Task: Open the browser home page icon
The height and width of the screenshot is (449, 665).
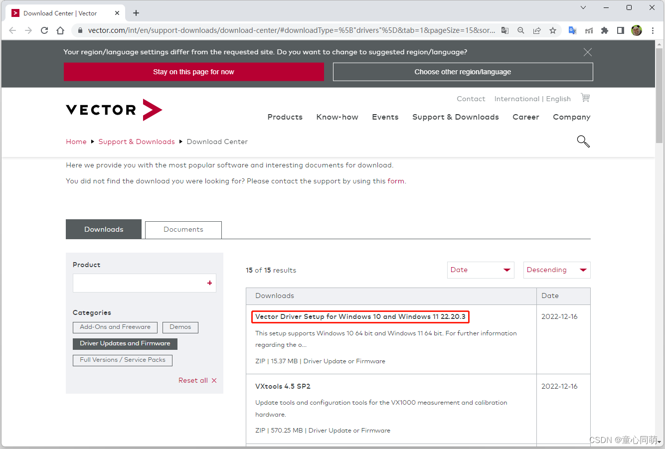Action: [60, 30]
